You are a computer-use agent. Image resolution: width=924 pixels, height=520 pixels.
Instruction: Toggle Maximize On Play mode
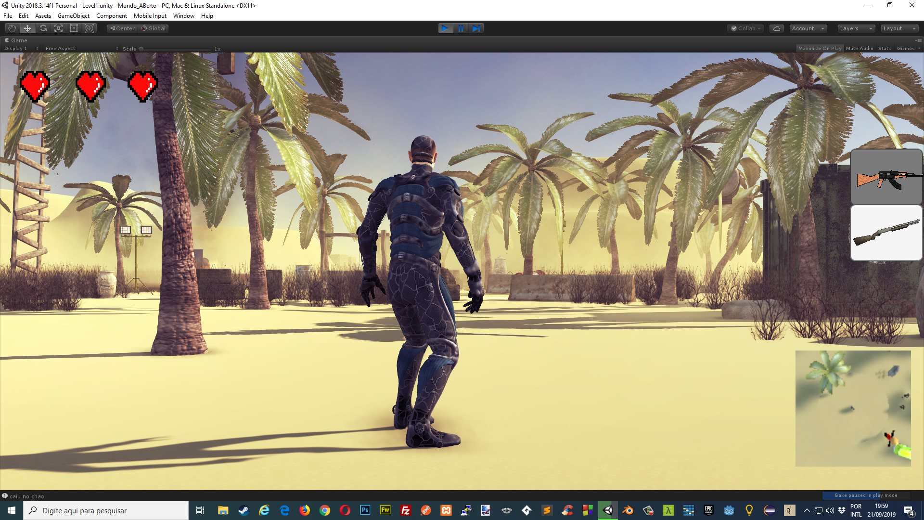[x=819, y=48]
